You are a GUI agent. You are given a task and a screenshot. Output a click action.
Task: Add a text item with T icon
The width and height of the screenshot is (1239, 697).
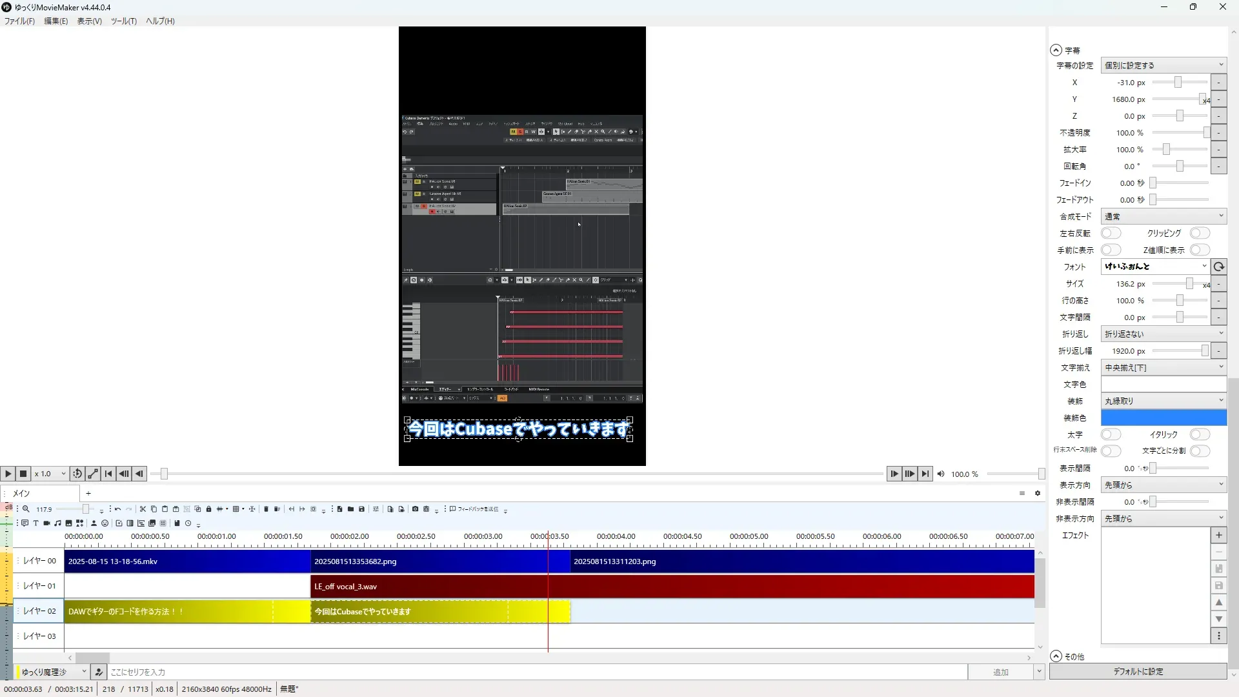35,523
